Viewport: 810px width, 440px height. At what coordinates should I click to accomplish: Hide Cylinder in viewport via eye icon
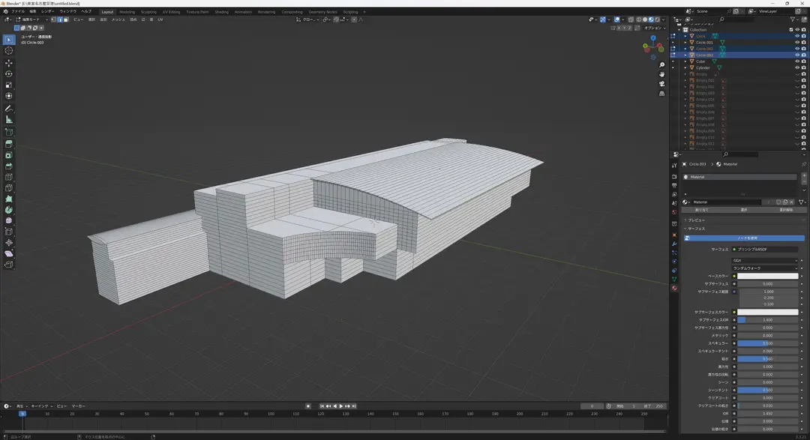point(796,67)
